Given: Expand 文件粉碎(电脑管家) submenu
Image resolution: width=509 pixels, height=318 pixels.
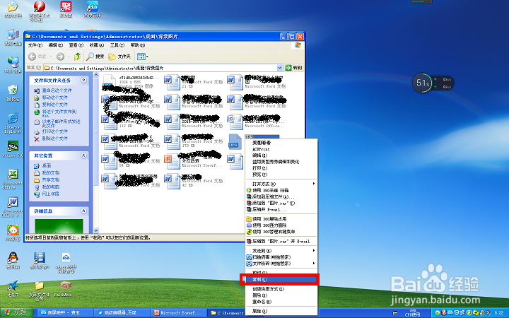Looking at the screenshot, I should coord(281,264).
